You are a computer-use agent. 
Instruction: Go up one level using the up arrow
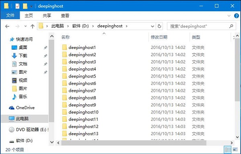[33, 26]
